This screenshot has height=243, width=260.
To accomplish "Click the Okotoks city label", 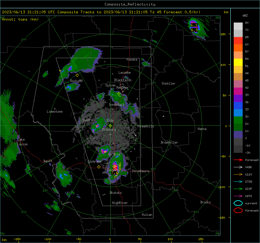I will [x=116, y=193].
